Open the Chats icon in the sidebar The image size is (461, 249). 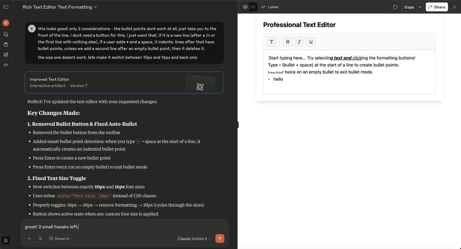pyautogui.click(x=6, y=34)
